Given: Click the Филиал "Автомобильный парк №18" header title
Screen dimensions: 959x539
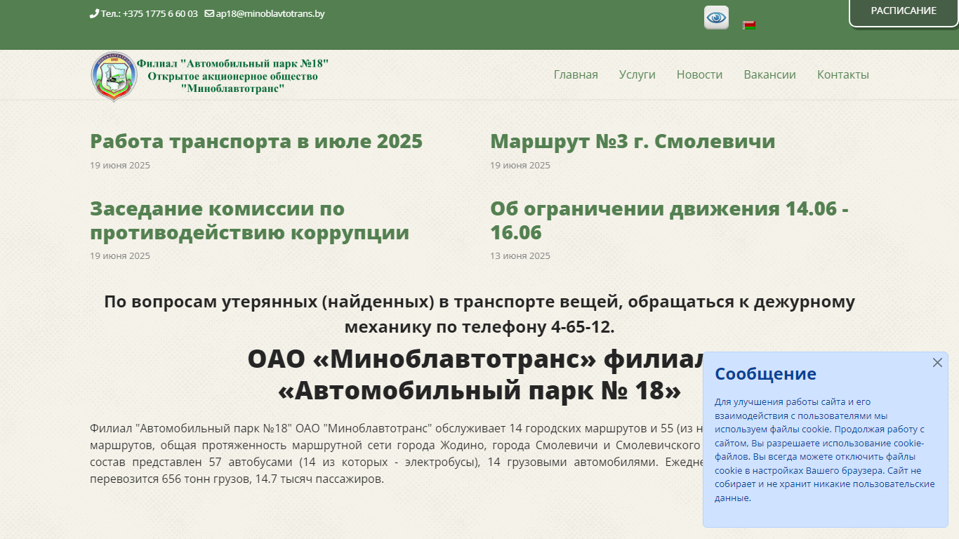Looking at the screenshot, I should pyautogui.click(x=232, y=76).
